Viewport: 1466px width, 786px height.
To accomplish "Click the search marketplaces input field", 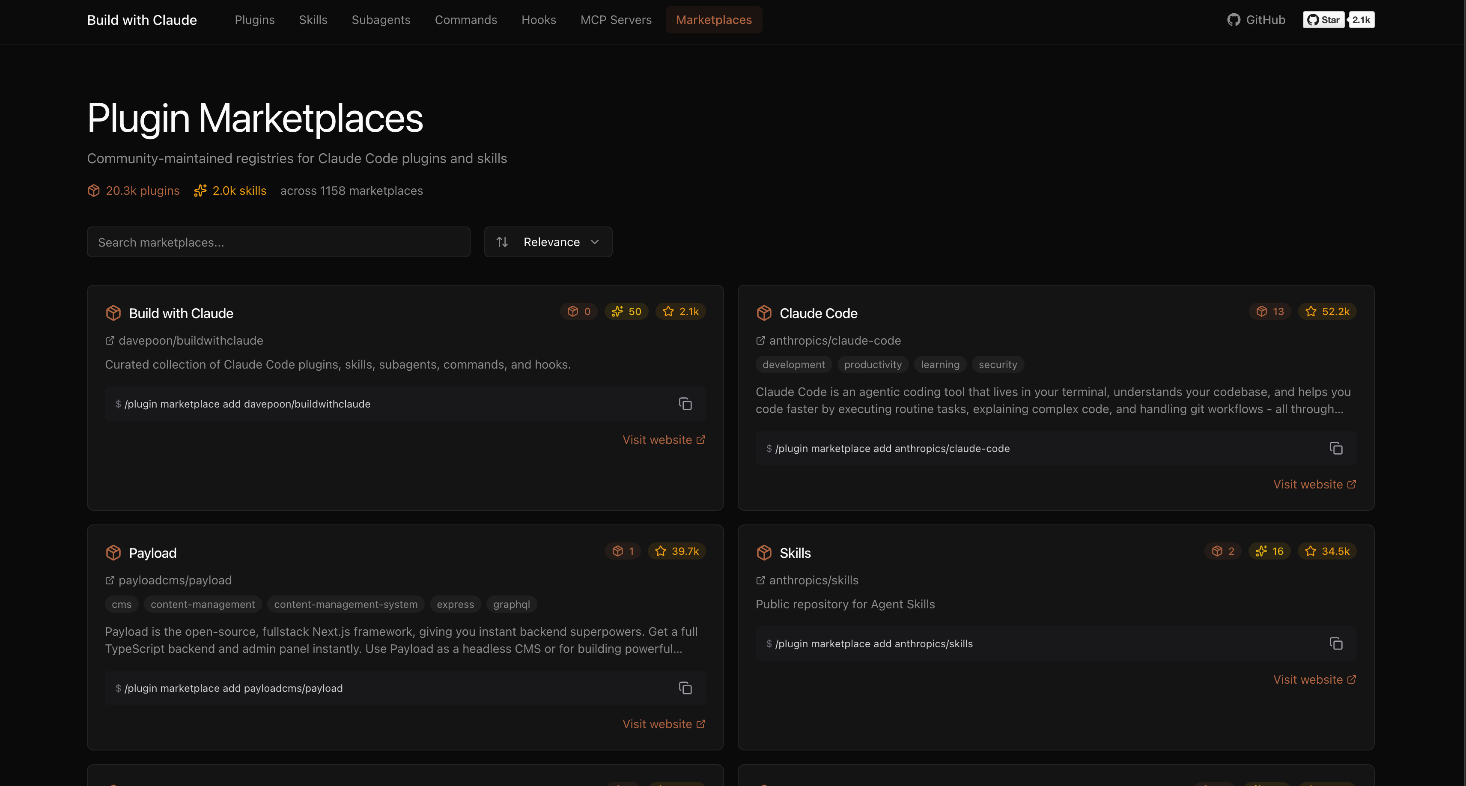I will coord(278,242).
